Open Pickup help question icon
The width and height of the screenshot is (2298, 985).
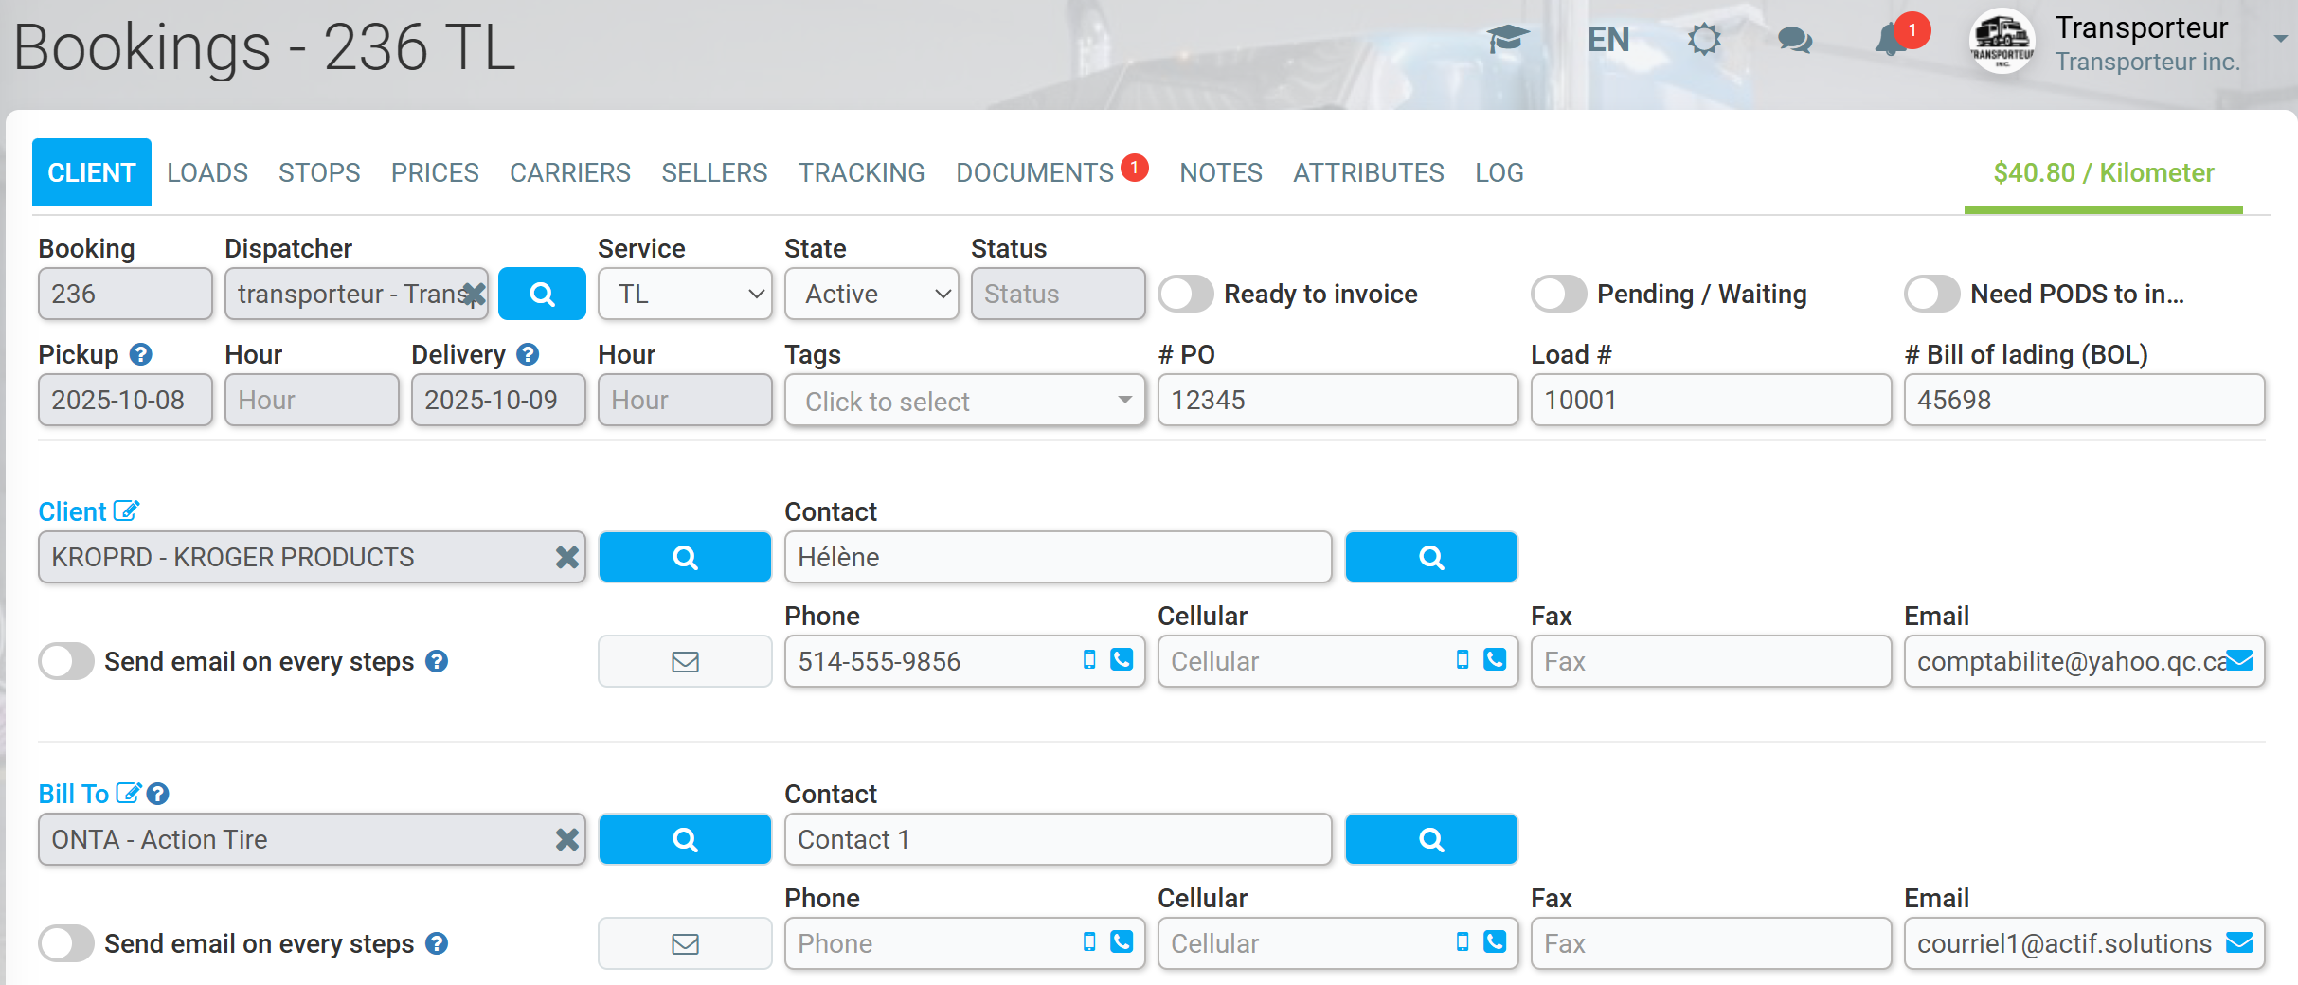pyautogui.click(x=141, y=354)
